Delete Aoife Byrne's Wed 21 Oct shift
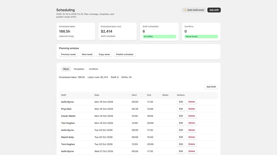 point(192,151)
